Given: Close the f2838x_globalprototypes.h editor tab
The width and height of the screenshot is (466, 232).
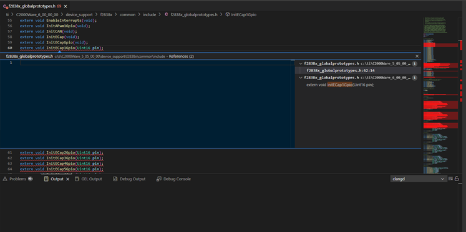Looking at the screenshot, I should (x=66, y=6).
